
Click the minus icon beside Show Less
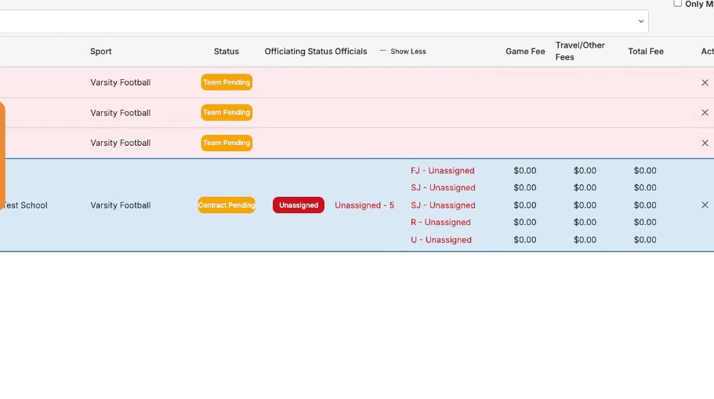tap(382, 51)
